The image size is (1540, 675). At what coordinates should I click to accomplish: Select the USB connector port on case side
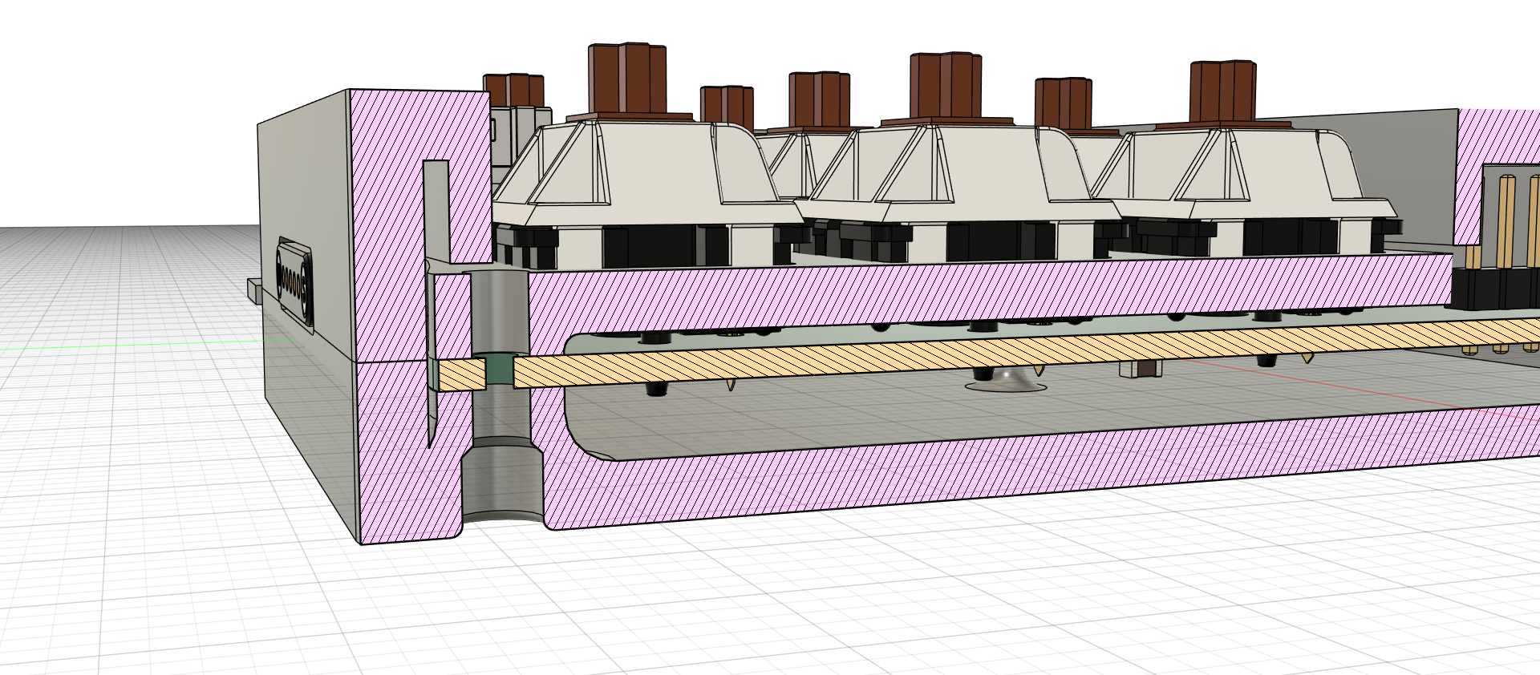coord(294,281)
